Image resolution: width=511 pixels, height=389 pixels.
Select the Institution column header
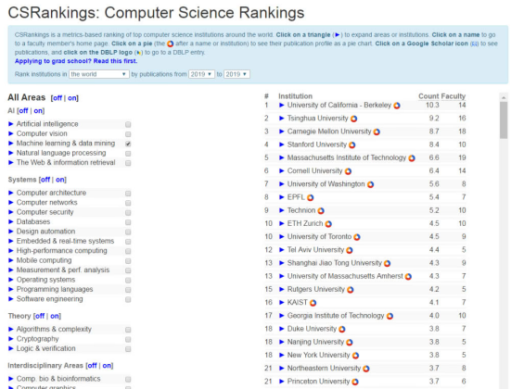295,96
